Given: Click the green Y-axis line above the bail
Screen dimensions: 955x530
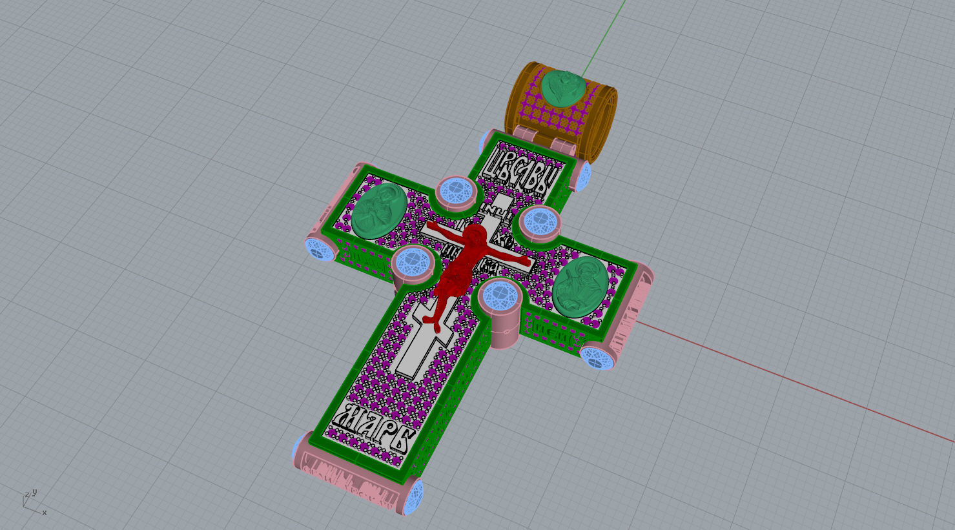Looking at the screenshot, I should pyautogui.click(x=604, y=37).
